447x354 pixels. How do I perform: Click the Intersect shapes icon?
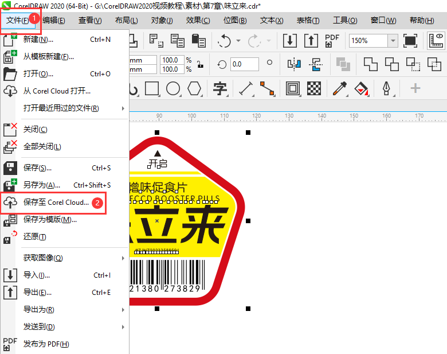(413, 64)
